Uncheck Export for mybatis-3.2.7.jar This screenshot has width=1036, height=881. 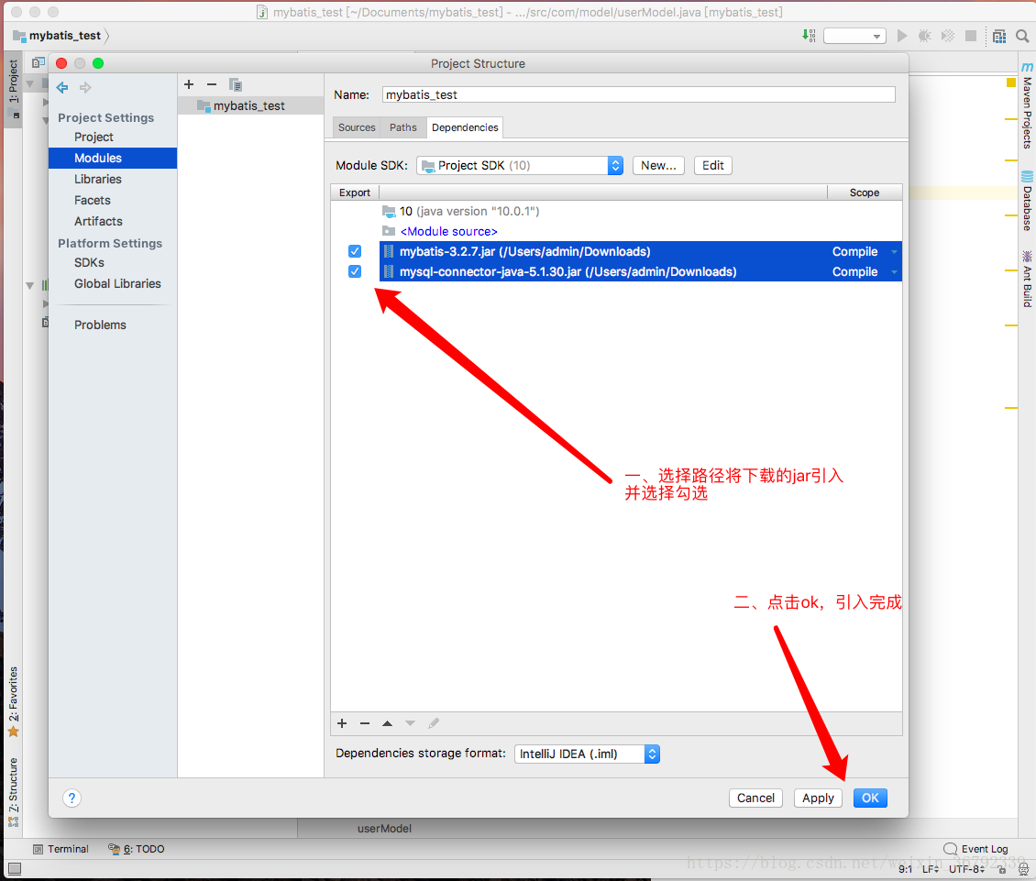(x=355, y=251)
